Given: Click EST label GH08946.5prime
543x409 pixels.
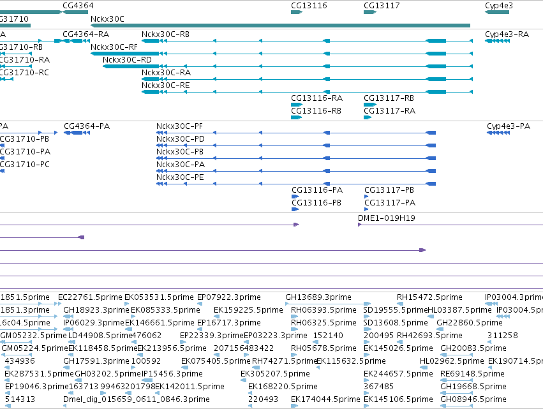Looking at the screenshot, I should pyautogui.click(x=473, y=400).
